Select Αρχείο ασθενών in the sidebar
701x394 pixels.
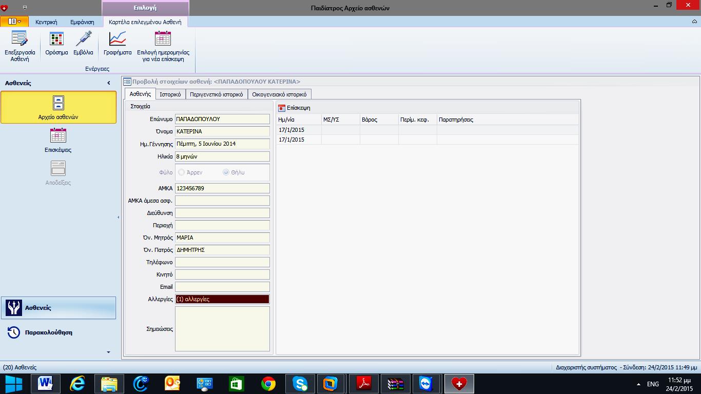[x=59, y=107]
